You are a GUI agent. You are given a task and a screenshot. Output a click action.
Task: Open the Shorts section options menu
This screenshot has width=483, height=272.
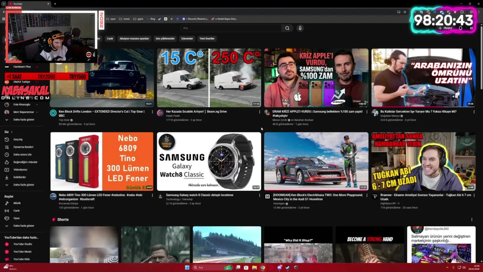472,219
